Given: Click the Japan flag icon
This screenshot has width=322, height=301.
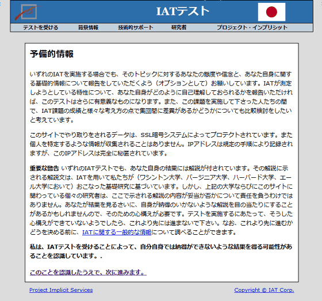Looking at the screenshot, I should pyautogui.click(x=271, y=12).
